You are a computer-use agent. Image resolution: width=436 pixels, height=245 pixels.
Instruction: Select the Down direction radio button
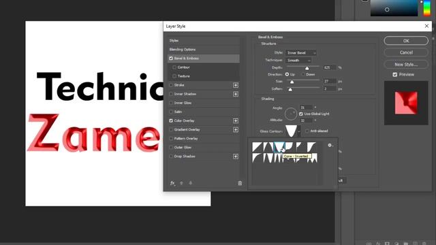tap(303, 74)
